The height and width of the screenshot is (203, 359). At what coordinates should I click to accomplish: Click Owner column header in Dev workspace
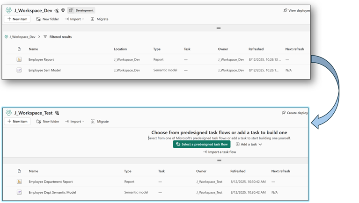click(223, 49)
